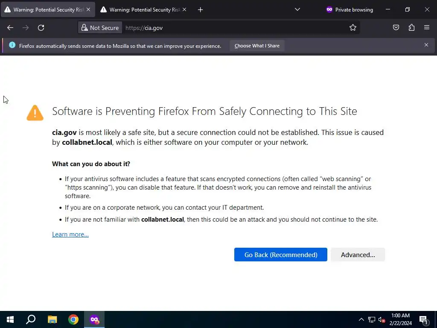Open the Firefox hamburger application menu

click(x=427, y=28)
